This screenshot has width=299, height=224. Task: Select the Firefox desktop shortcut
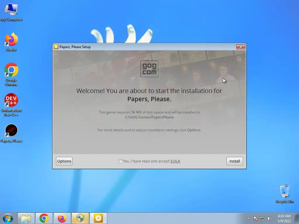tap(11, 42)
